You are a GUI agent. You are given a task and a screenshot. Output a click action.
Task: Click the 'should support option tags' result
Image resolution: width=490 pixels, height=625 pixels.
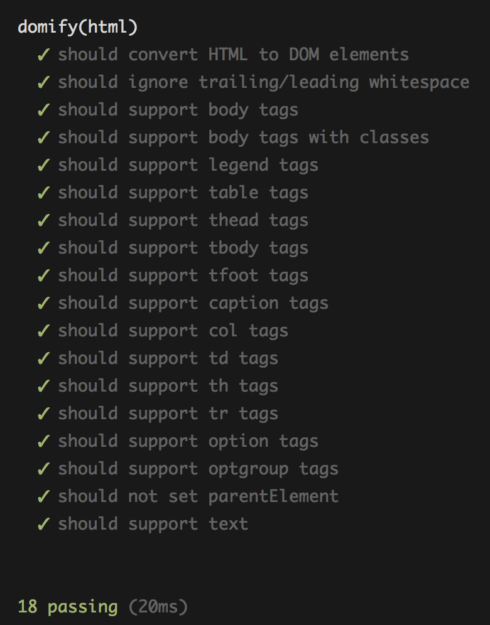[x=188, y=442]
